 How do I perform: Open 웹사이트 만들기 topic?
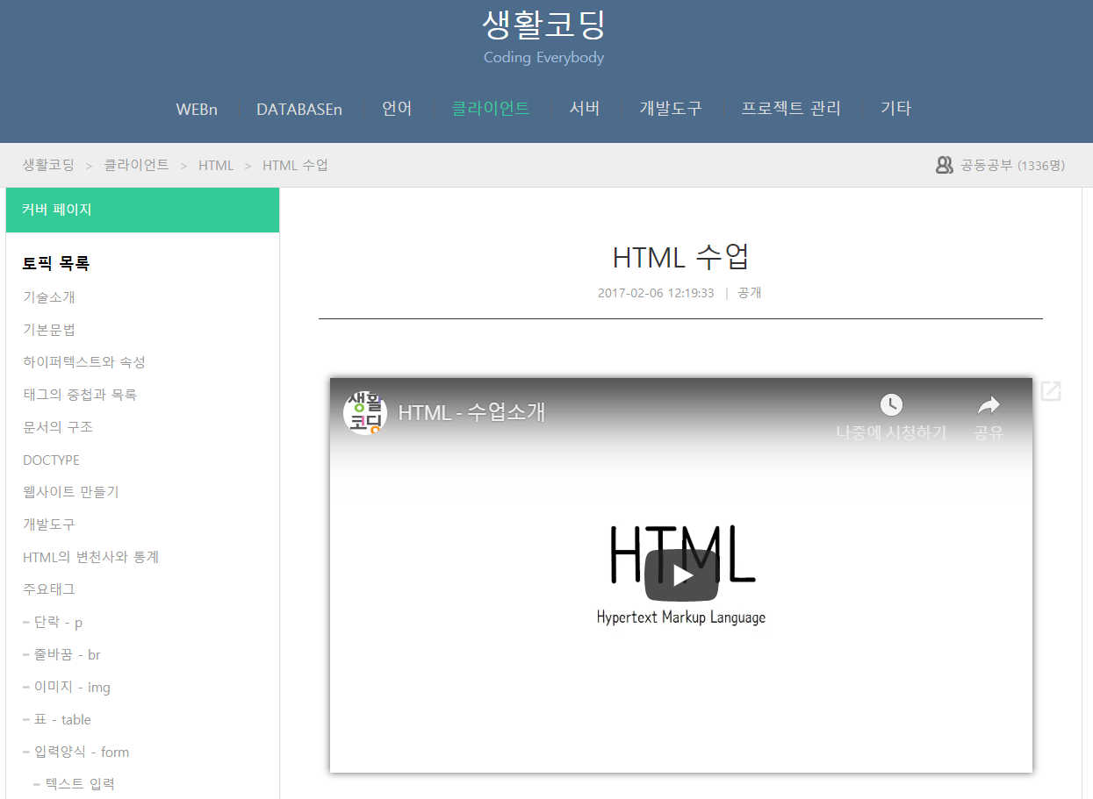pyautogui.click(x=71, y=492)
